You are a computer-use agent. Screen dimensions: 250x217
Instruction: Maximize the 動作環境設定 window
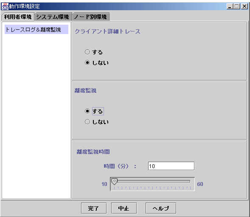[237, 6]
